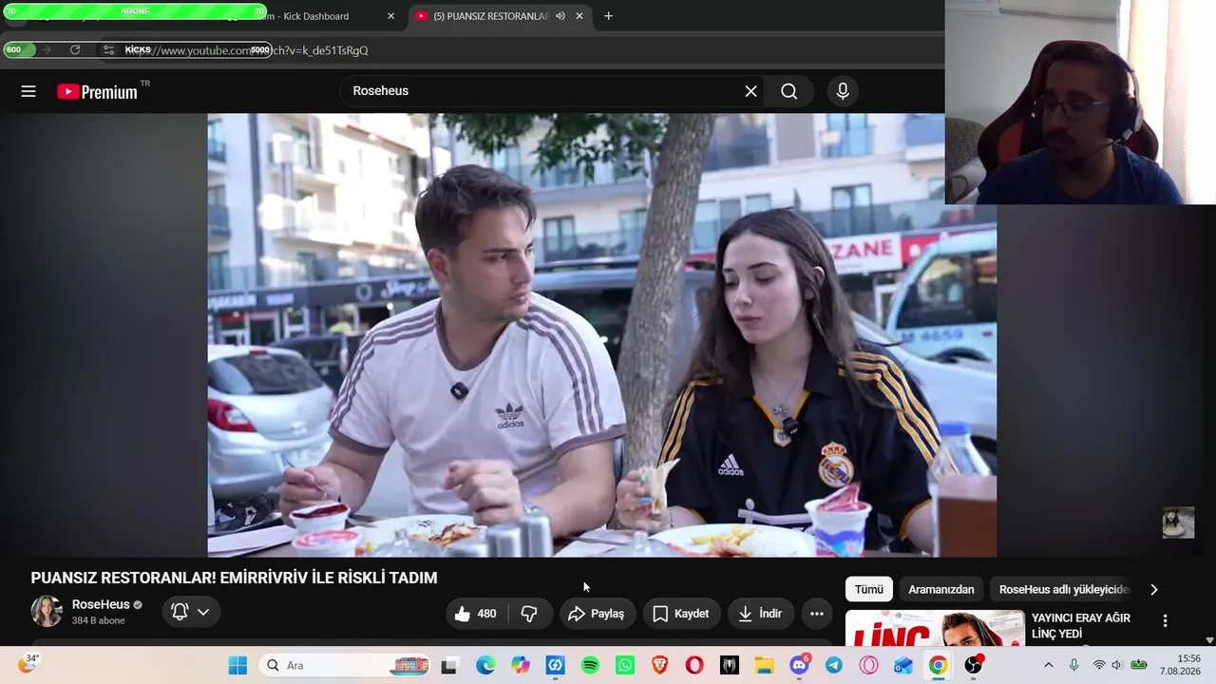Open the LİNÇ recommended video thumbnail
This screenshot has width=1216, height=684.
(935, 628)
